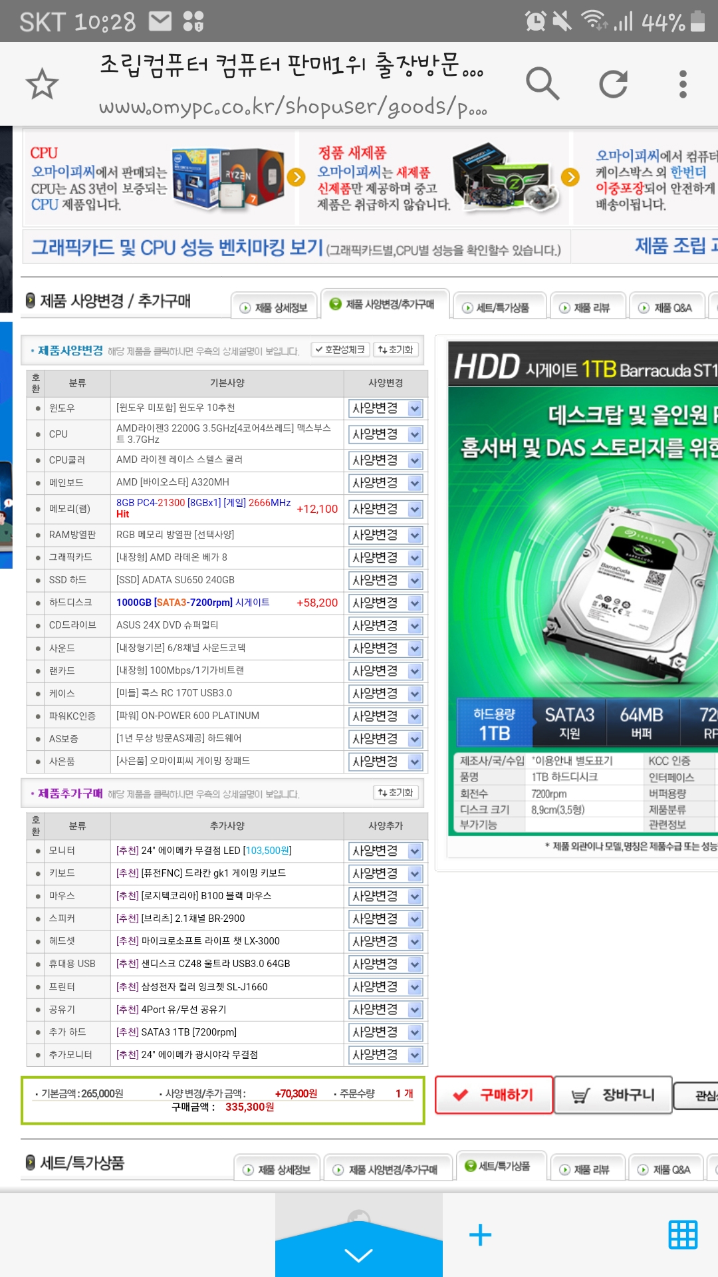Tap orange arrow next to CPU banner
The height and width of the screenshot is (1277, 718).
point(296,177)
